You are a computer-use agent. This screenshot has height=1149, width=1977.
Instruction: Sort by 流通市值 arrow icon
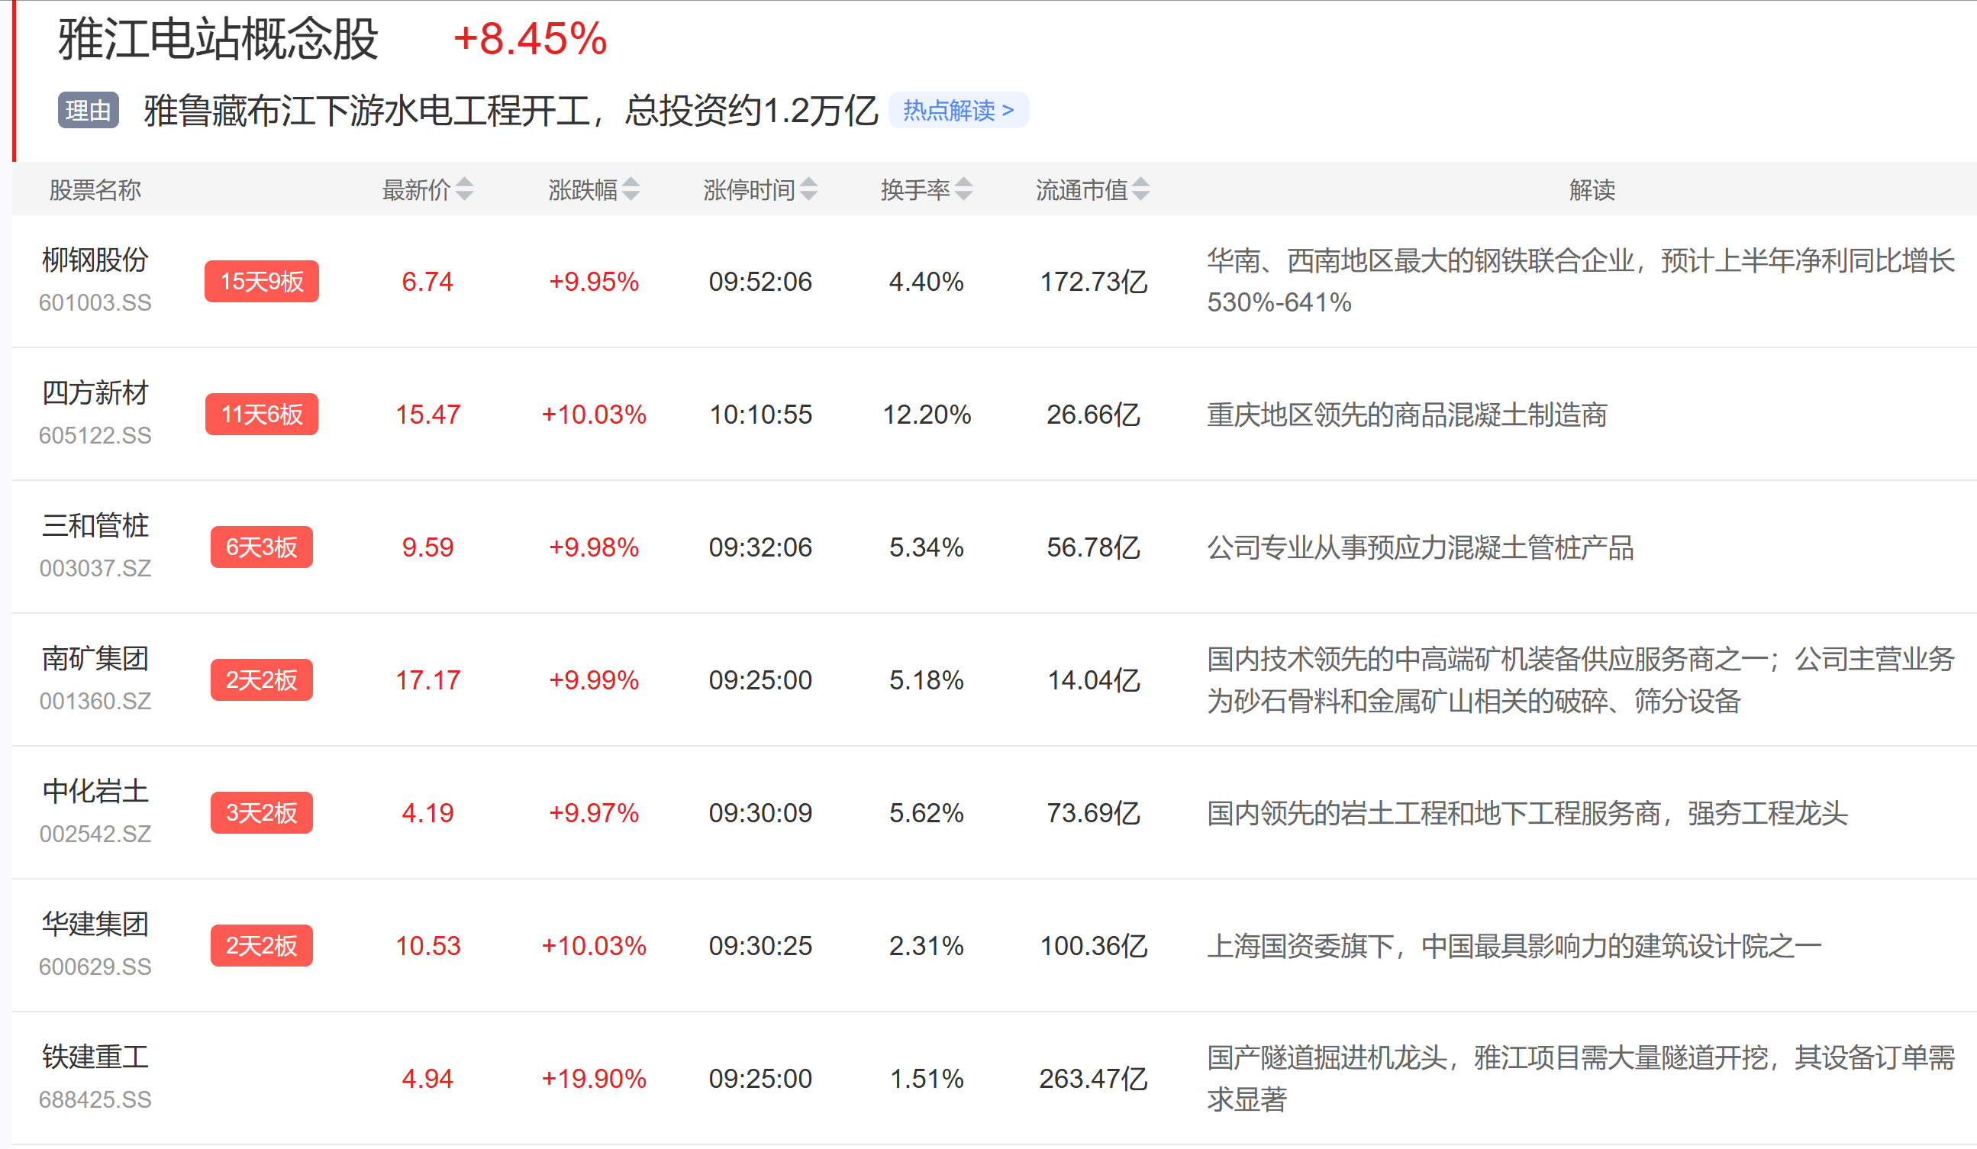[1140, 189]
